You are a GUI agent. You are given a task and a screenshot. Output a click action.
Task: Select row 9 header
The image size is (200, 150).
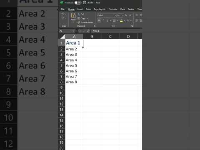62,87
